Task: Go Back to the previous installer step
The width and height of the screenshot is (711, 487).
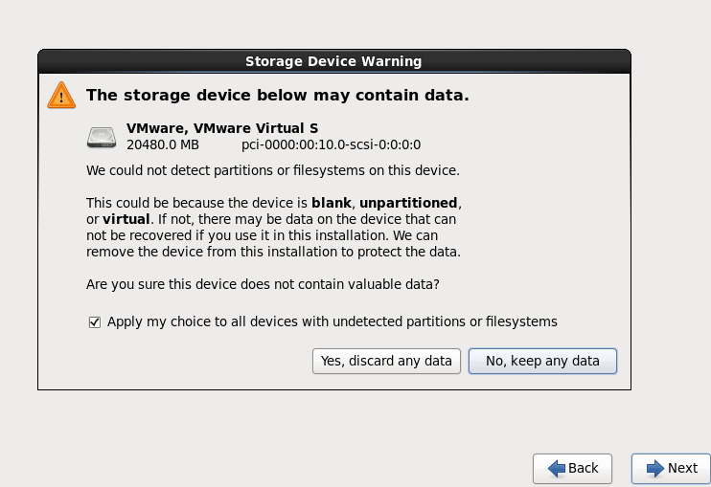Action: [x=572, y=469]
